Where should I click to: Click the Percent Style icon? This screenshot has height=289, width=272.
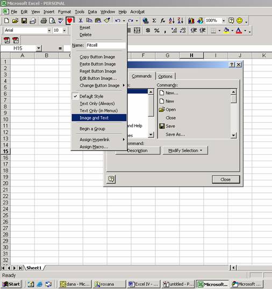coord(157,31)
